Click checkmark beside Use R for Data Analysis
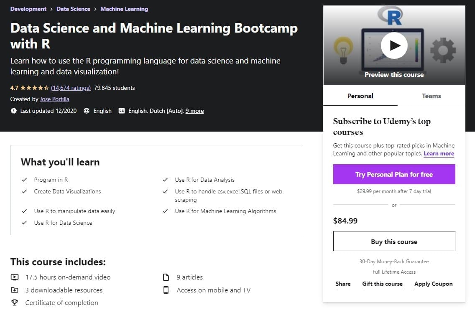Viewport: 475px width, 315px height. 165,180
